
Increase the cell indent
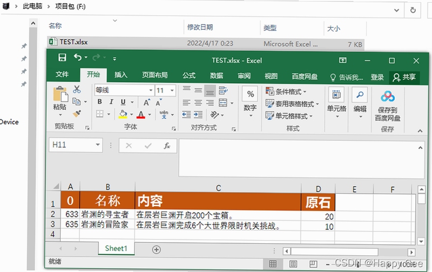point(198,114)
